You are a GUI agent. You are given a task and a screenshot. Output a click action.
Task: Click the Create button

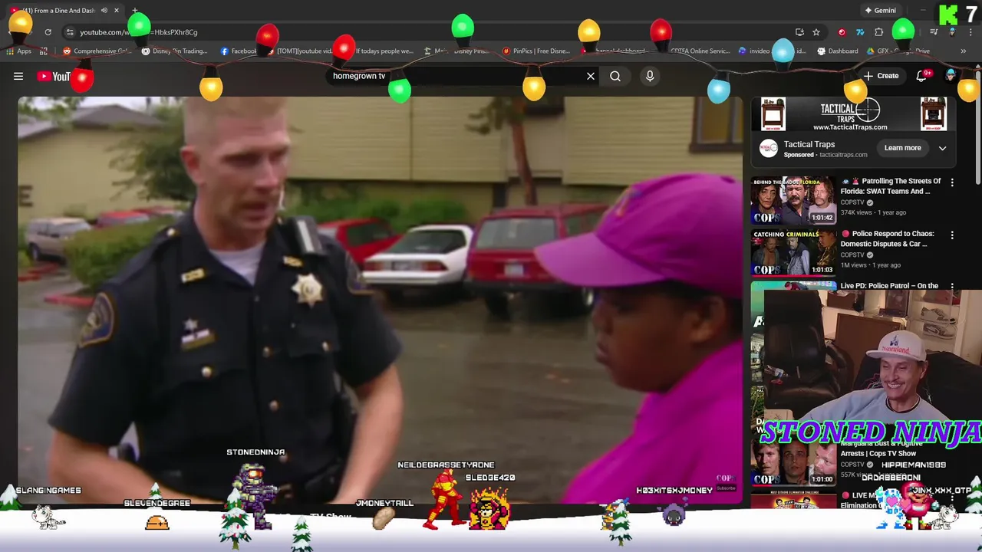pyautogui.click(x=881, y=76)
